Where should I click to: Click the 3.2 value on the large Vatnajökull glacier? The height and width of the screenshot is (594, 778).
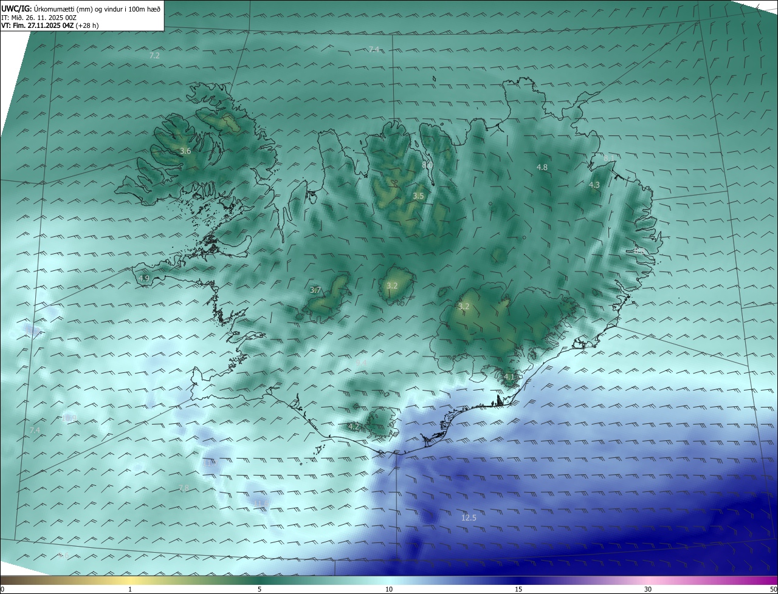coord(464,307)
